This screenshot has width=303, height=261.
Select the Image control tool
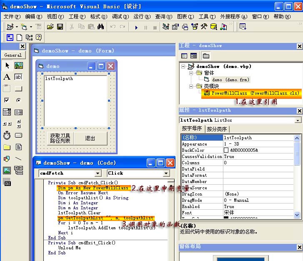point(7,171)
